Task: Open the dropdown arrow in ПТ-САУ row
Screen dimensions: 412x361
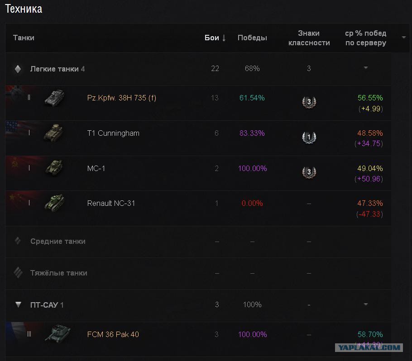Action: coord(365,304)
